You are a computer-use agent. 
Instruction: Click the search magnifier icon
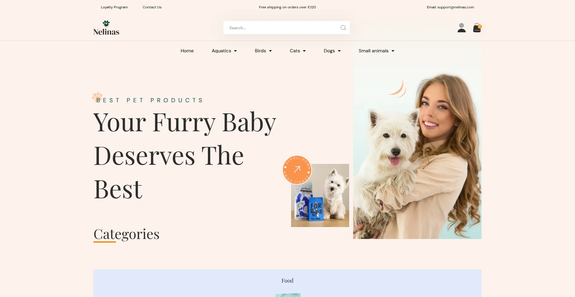point(343,28)
